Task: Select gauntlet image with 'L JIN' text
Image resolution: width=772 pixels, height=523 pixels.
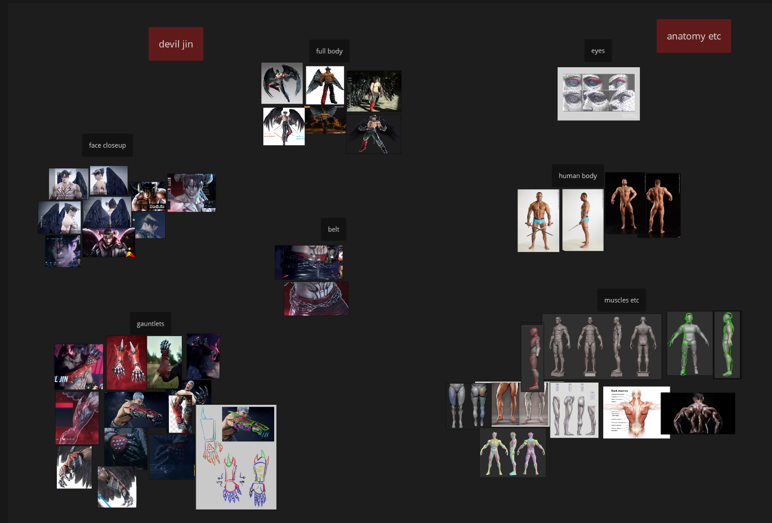Action: (x=79, y=367)
